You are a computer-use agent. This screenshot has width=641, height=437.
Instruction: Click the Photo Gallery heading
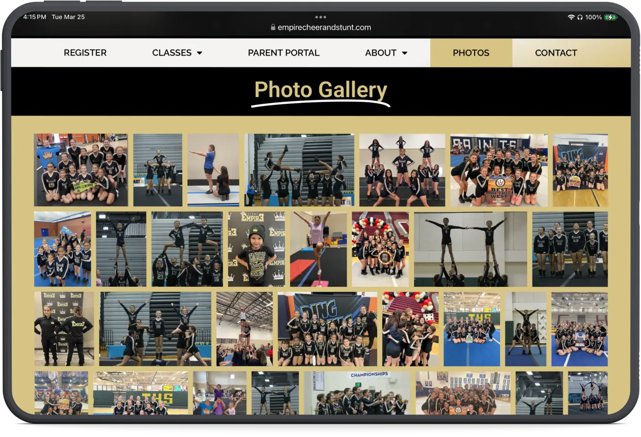(320, 90)
